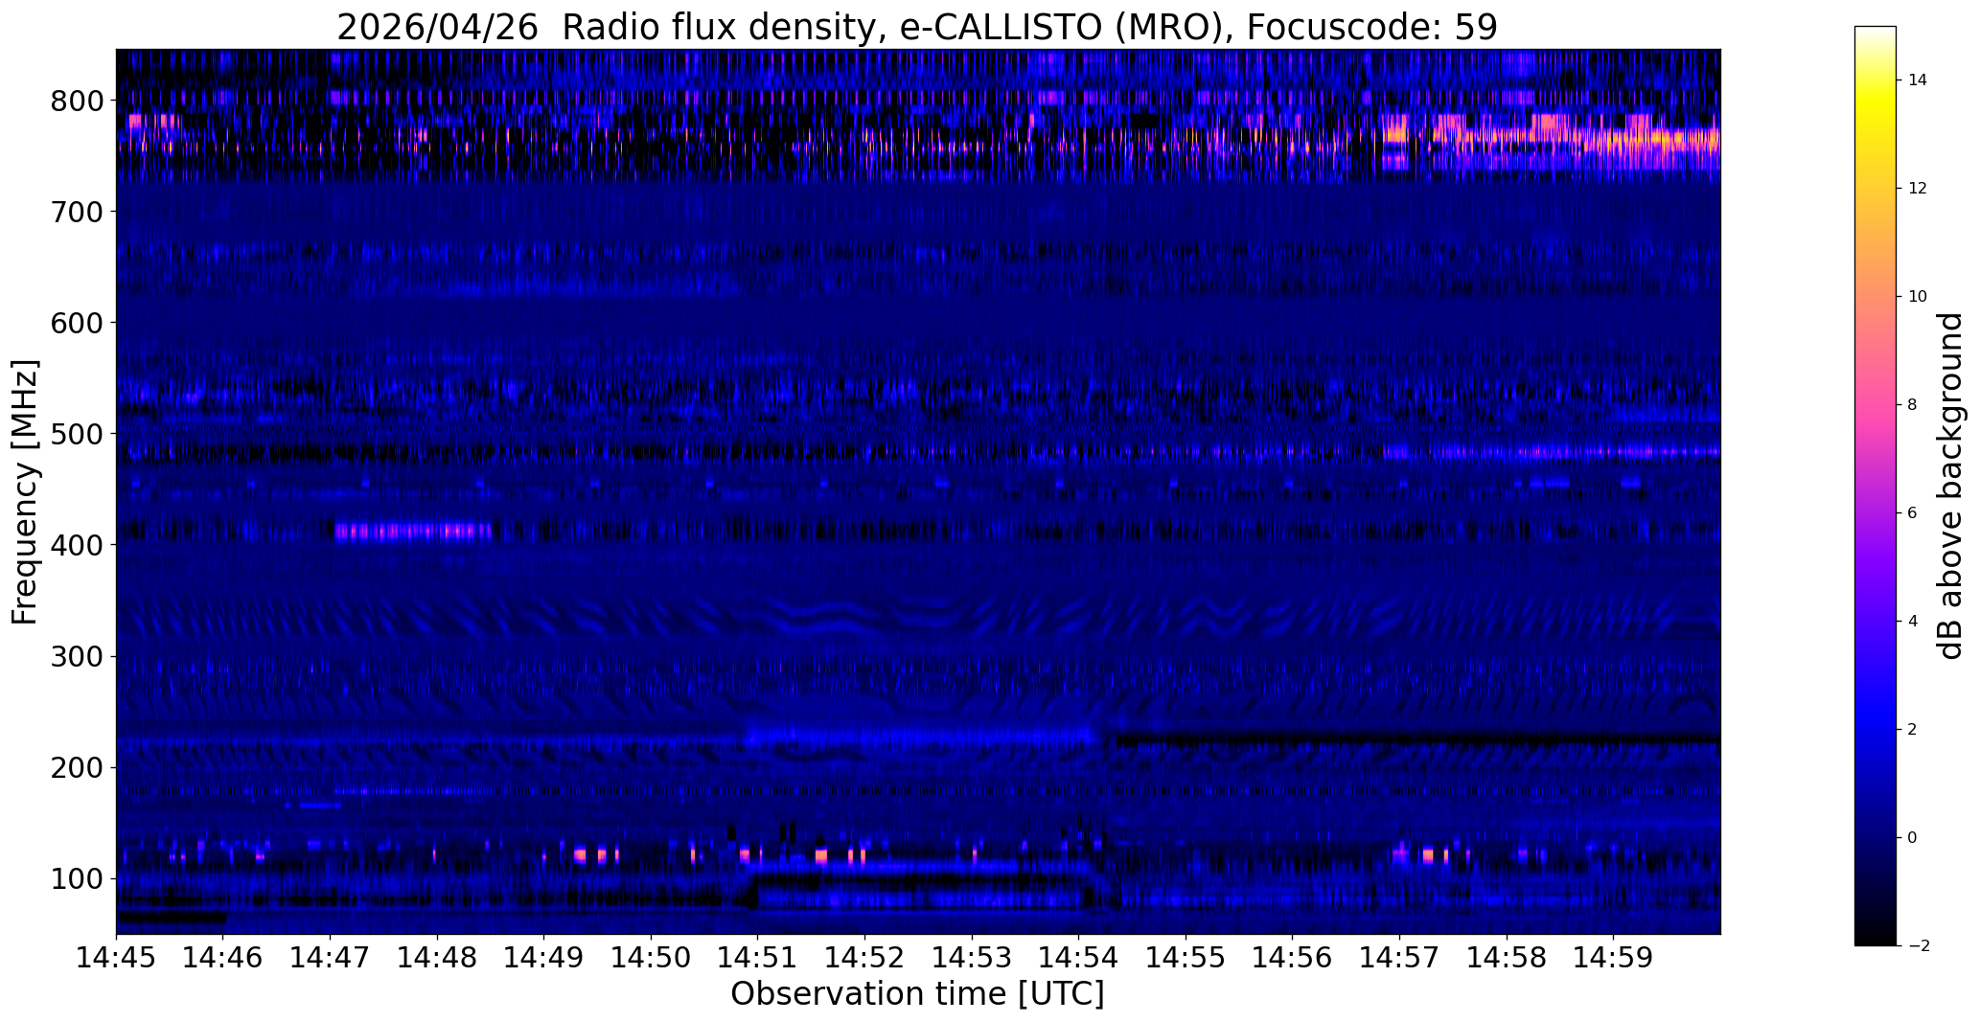1980x1022 pixels.
Task: Click the 14:57 time tick label
Action: coord(1399,957)
